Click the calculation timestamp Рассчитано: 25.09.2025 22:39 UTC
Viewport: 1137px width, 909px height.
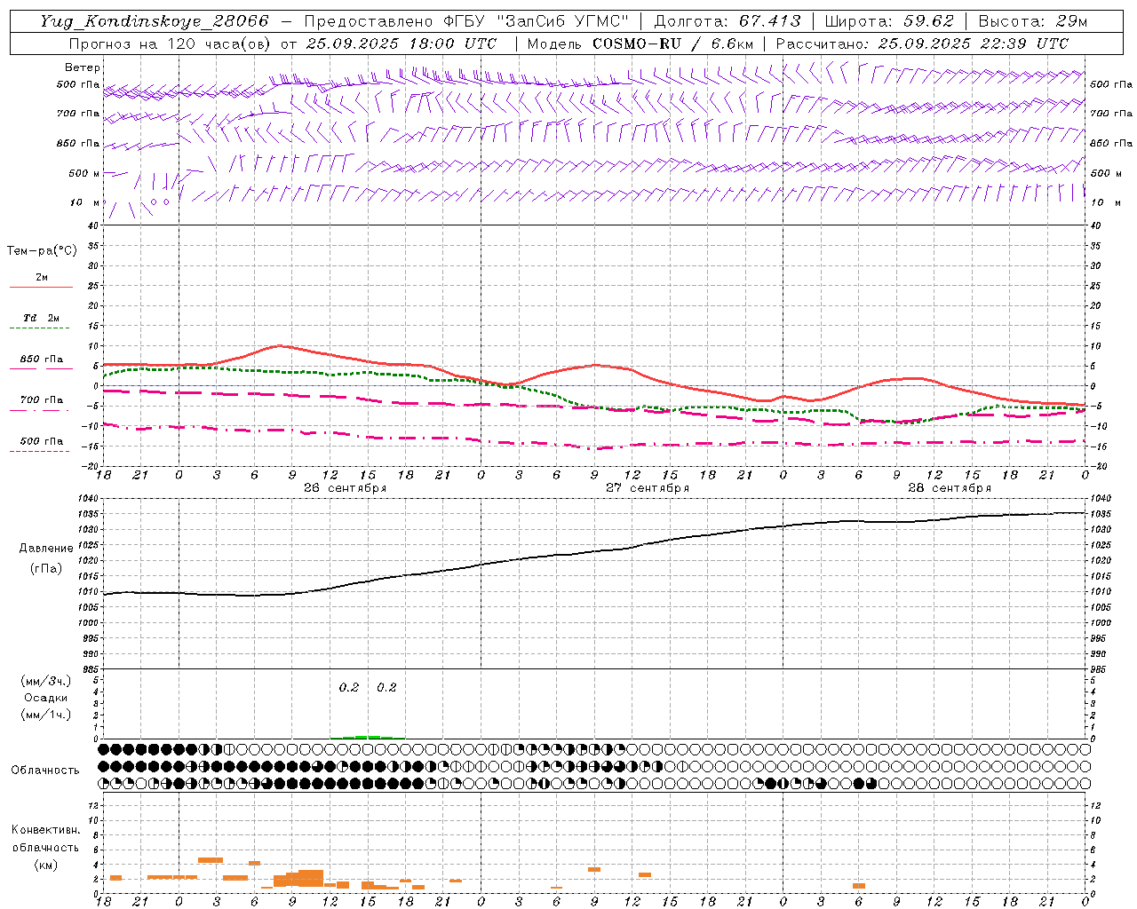point(922,43)
